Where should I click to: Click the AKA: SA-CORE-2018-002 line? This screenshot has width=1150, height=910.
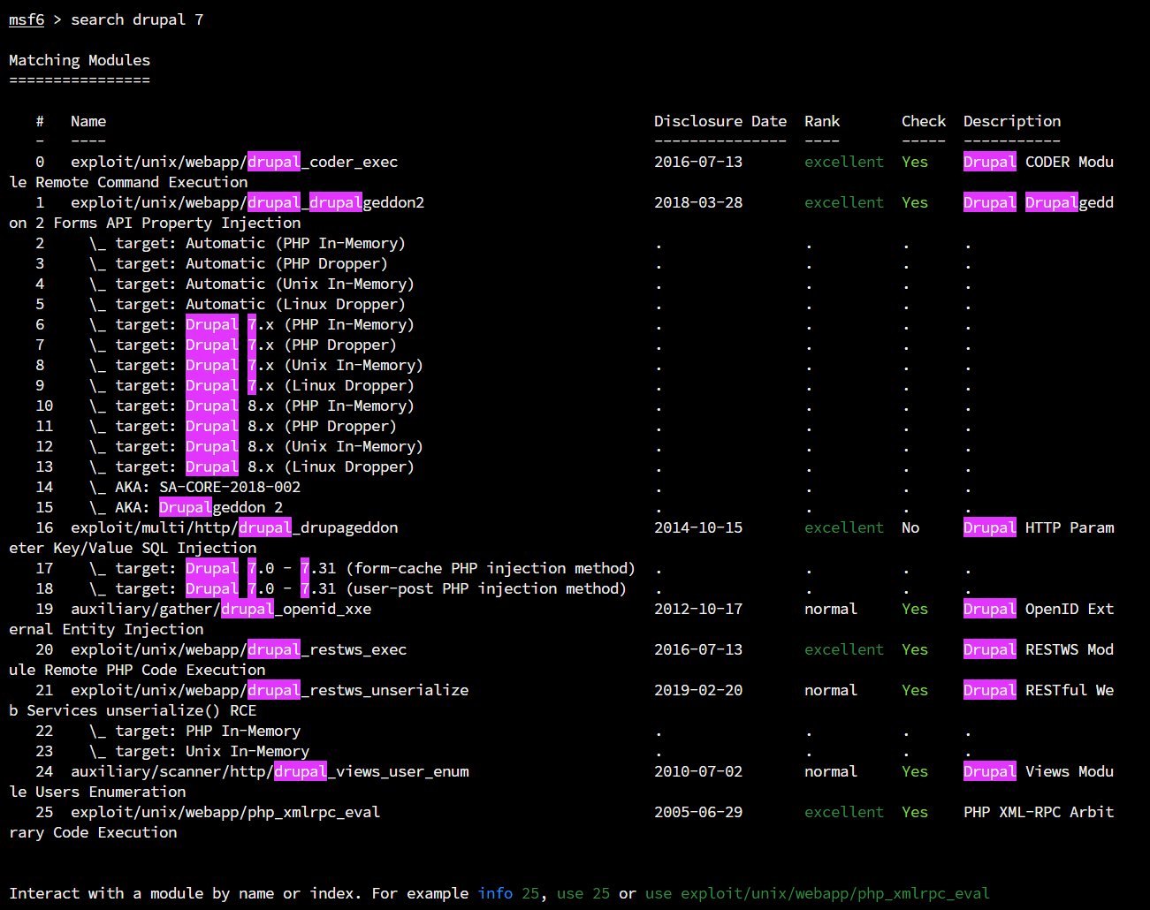click(x=207, y=487)
